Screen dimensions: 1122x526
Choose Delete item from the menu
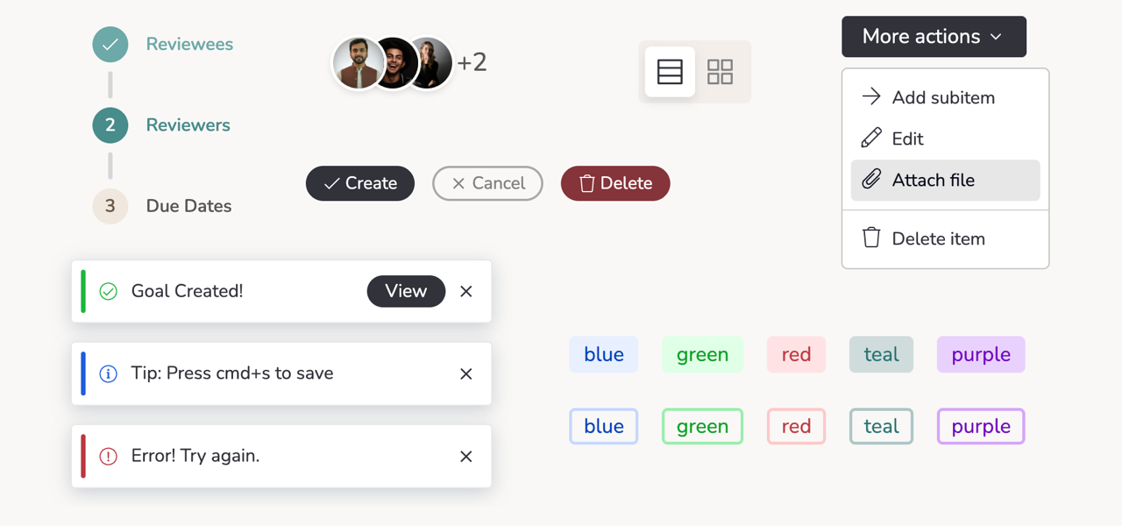(939, 238)
